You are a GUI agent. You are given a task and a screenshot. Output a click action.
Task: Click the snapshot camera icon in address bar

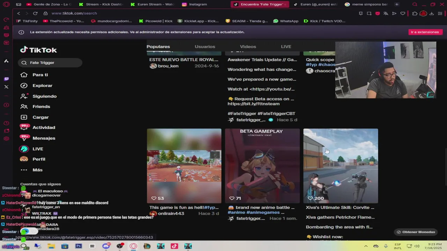click(x=369, y=13)
